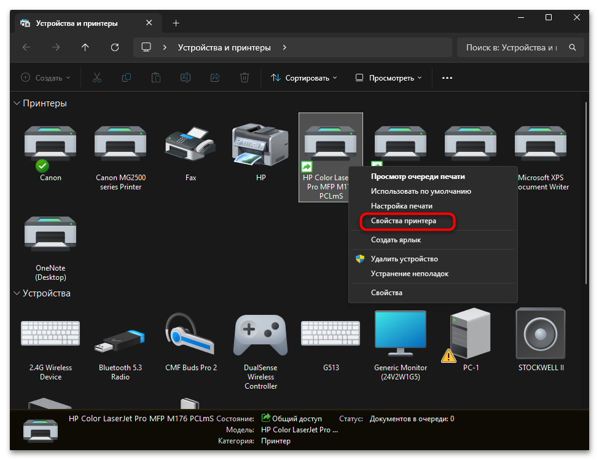Click Устройства и принтеры tab title

[77, 23]
